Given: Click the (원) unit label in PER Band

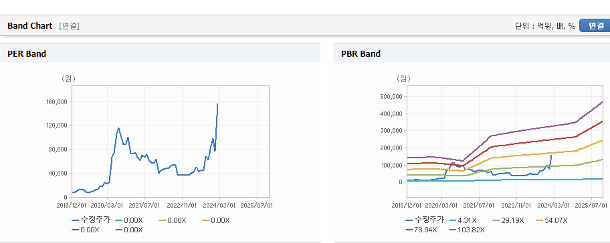Looking at the screenshot, I should point(68,79).
